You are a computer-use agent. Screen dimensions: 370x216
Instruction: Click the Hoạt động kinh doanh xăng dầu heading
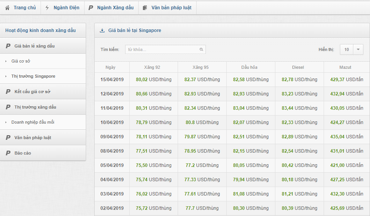pyautogui.click(x=41, y=31)
